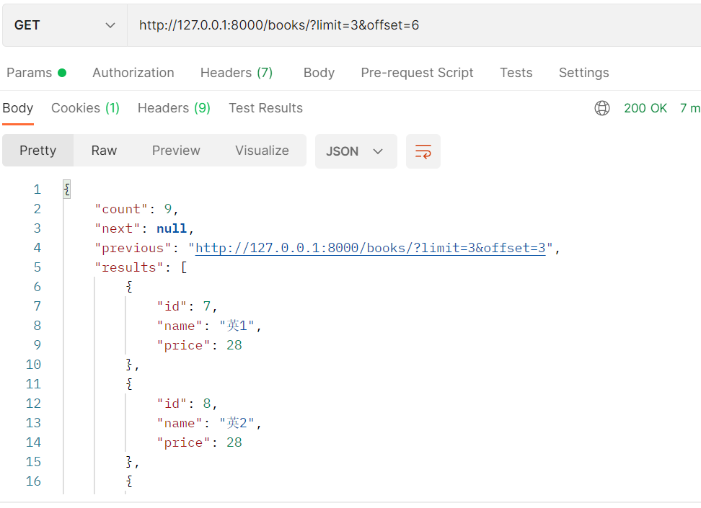701x508 pixels.
Task: Open the request Headers (7) tab
Action: (237, 73)
